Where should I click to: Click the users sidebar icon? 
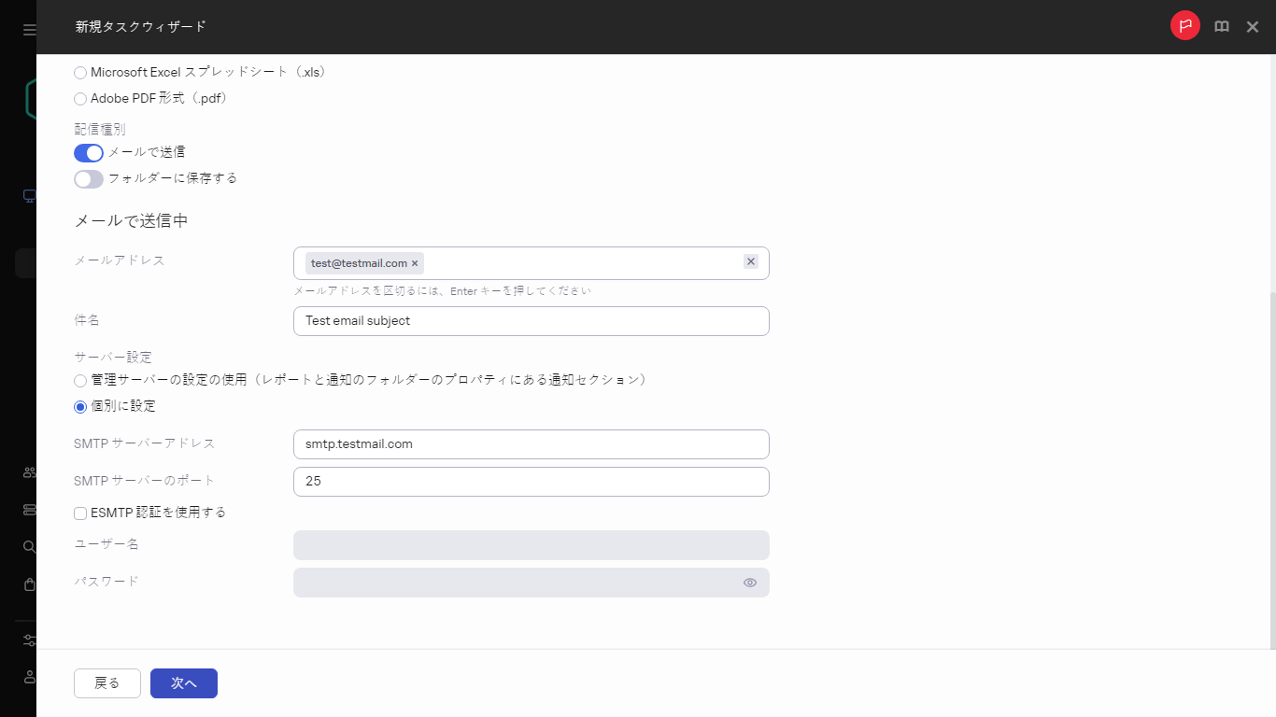coord(27,471)
